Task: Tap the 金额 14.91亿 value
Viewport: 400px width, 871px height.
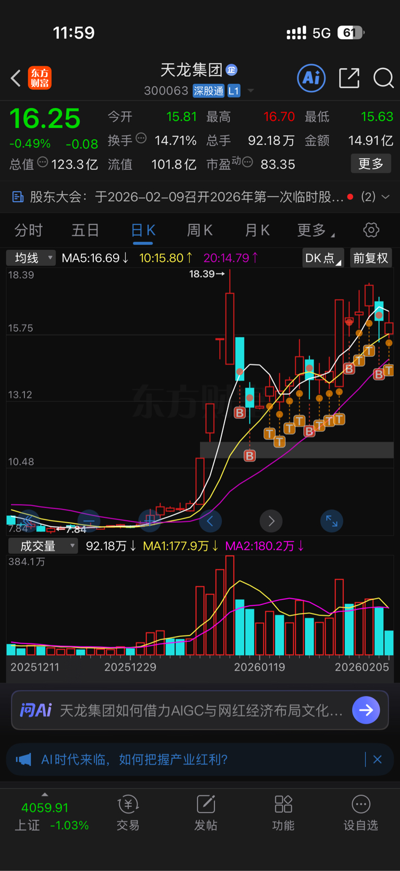Action: pos(370,140)
